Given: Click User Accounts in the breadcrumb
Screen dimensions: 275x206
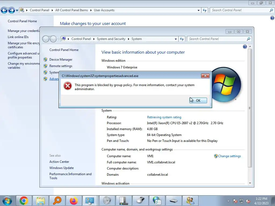Looking at the screenshot, I should pyautogui.click(x=104, y=10).
